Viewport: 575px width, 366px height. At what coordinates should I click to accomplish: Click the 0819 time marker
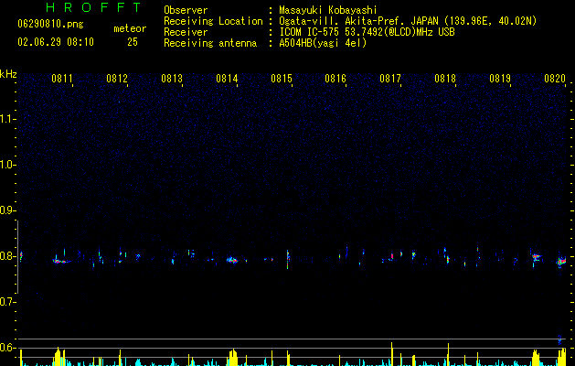(500, 79)
